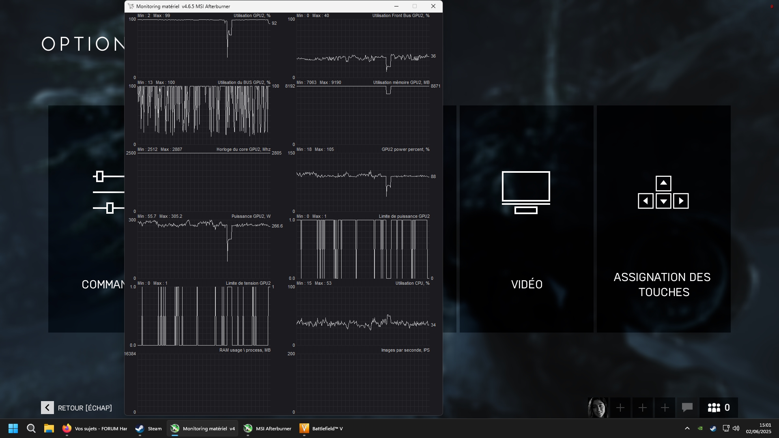Open clock and date panel
This screenshot has width=779, height=438.
point(758,428)
